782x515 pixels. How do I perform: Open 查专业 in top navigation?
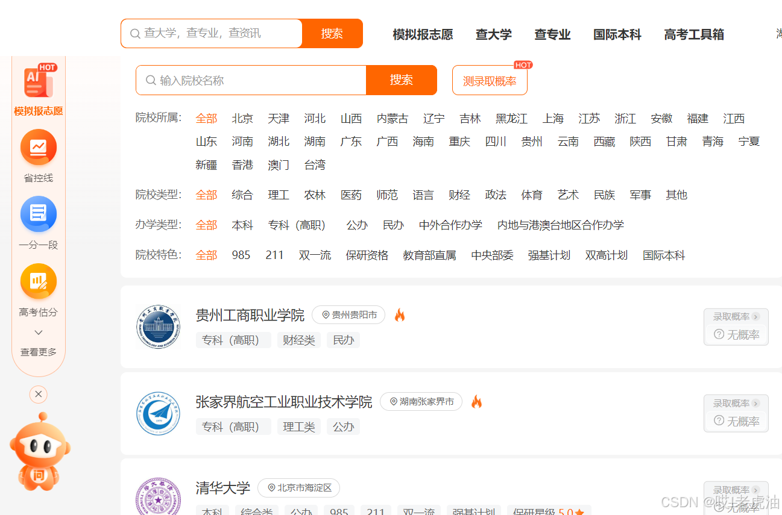552,34
